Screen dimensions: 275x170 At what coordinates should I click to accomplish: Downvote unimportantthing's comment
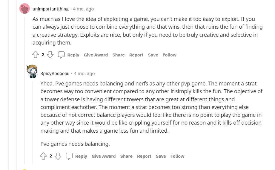(50, 55)
